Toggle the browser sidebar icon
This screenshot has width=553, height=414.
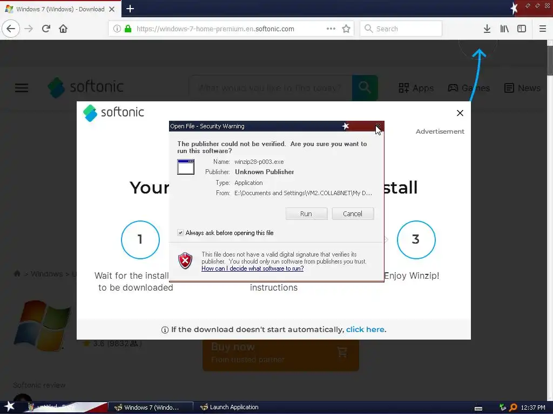(x=522, y=29)
